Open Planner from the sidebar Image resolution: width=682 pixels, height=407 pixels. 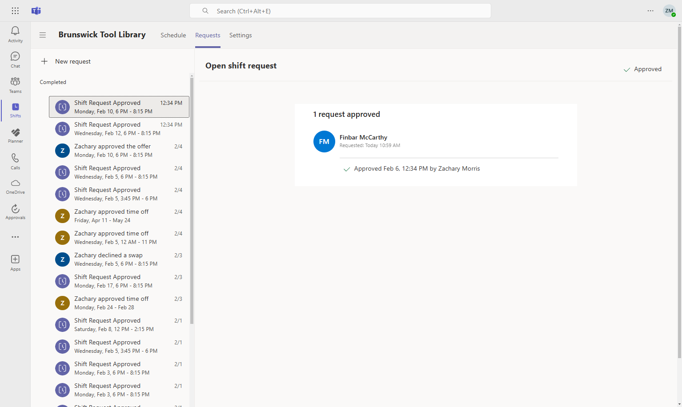[x=15, y=136]
